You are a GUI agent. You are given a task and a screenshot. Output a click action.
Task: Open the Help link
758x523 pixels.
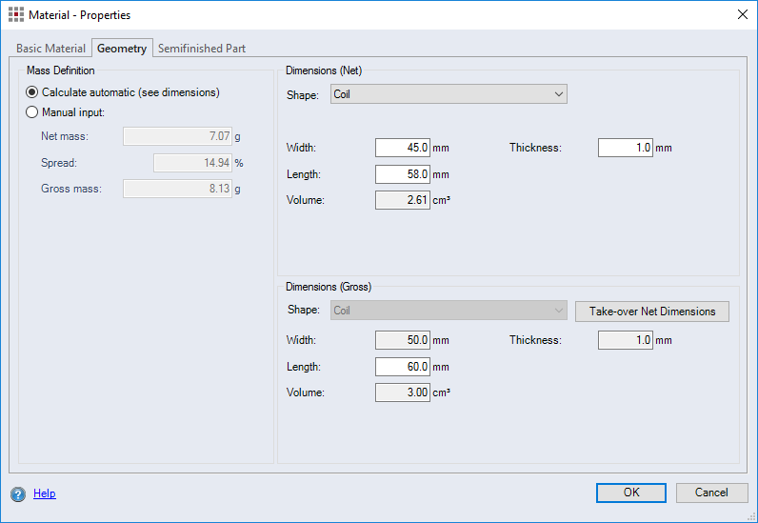pyautogui.click(x=45, y=493)
